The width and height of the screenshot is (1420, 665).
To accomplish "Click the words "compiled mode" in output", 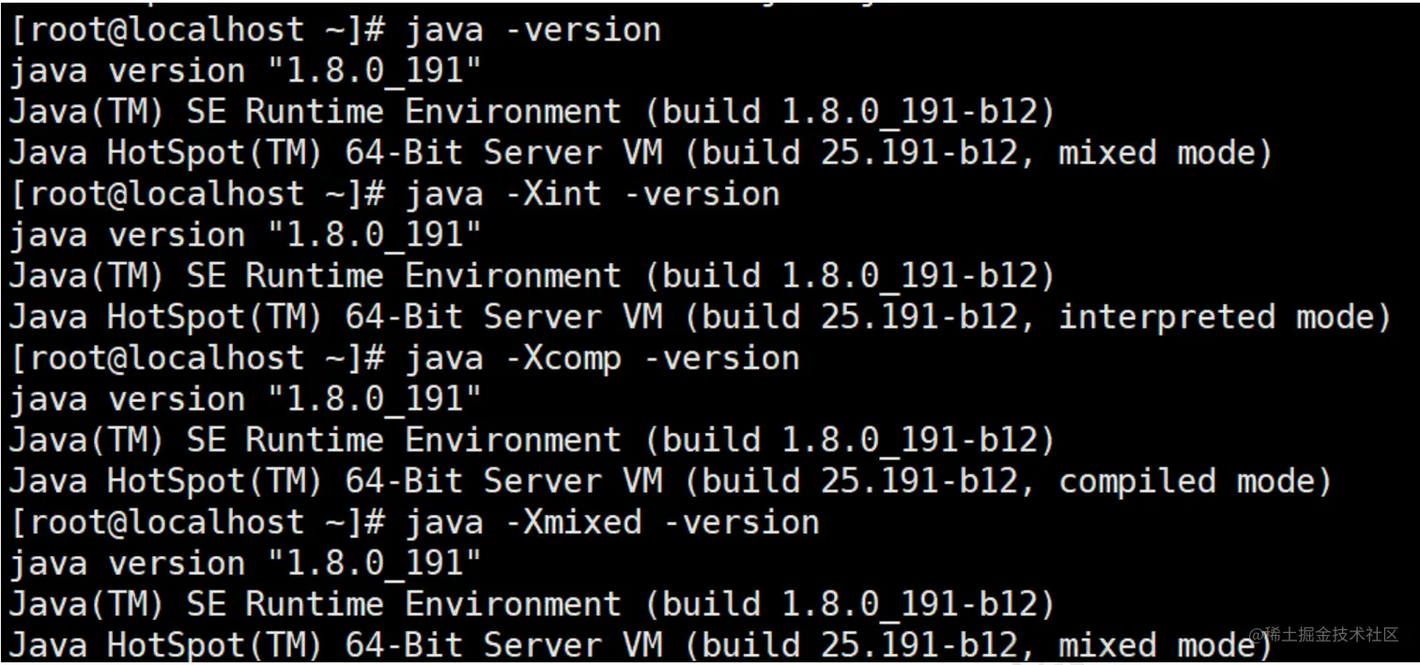I will [x=1194, y=482].
